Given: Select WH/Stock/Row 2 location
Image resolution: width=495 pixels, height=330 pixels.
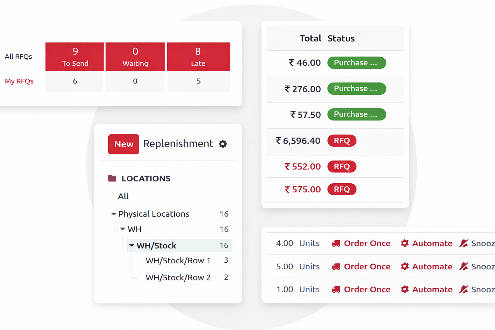Looking at the screenshot, I should [x=178, y=277].
